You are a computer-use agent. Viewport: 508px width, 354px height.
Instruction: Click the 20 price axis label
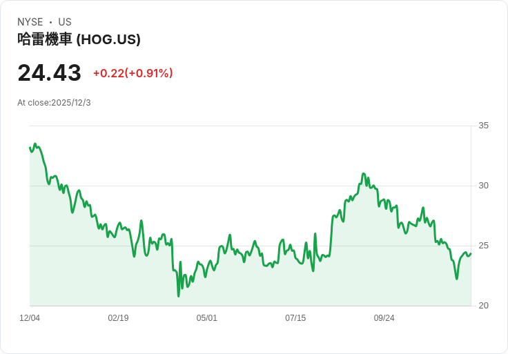[483, 306]
